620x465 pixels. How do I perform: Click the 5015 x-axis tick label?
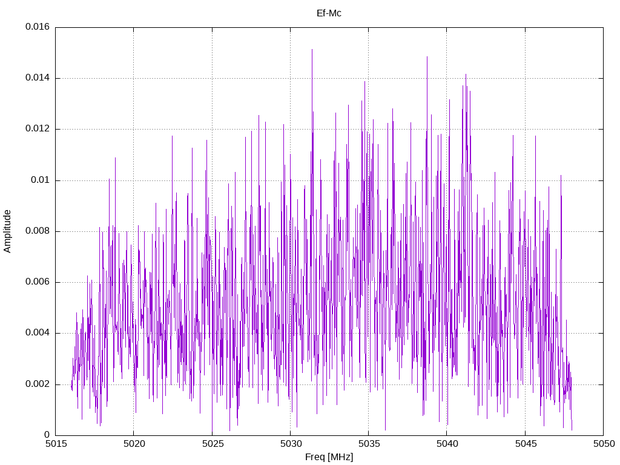[56, 444]
